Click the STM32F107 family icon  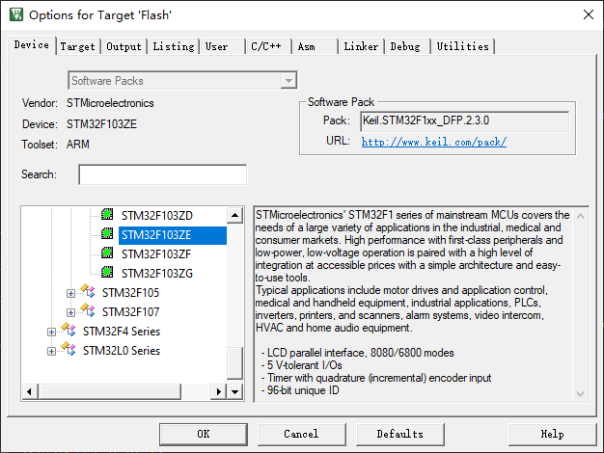(x=88, y=310)
